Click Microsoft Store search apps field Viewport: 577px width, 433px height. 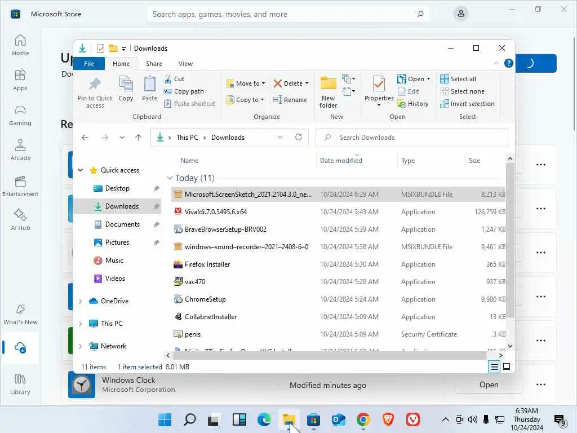point(288,14)
